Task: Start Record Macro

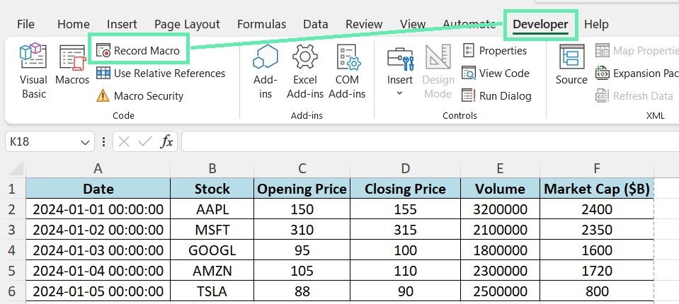Action: [x=138, y=51]
